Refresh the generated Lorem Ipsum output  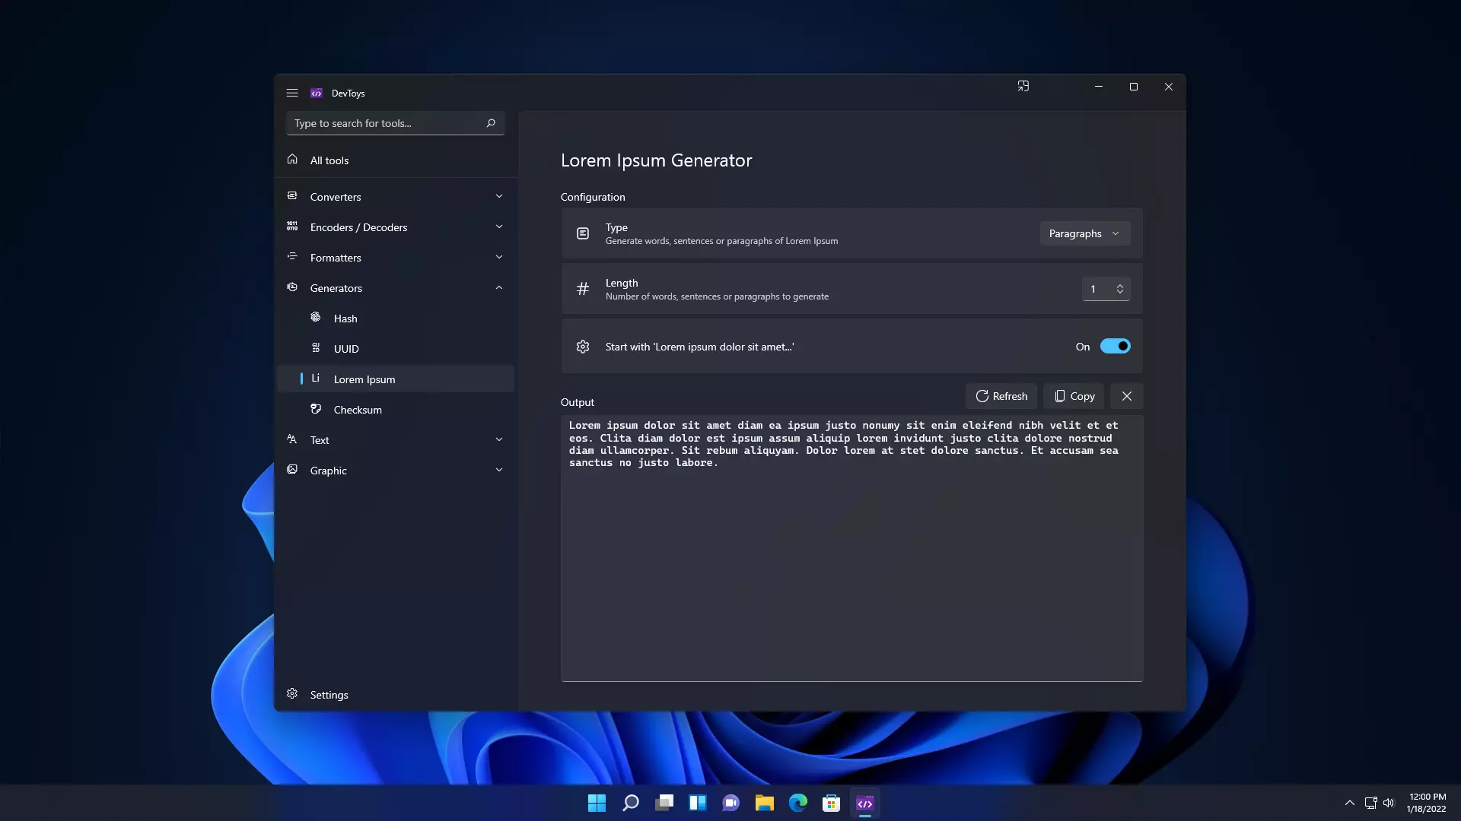pyautogui.click(x=1001, y=396)
